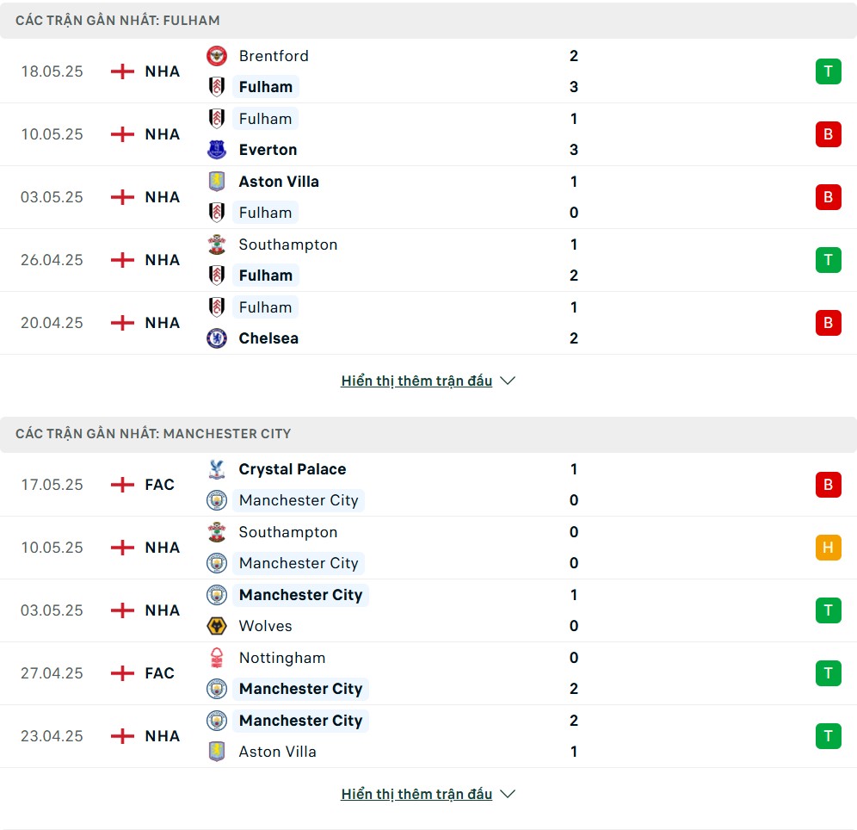Expand more Fulham matches with chevron
This screenshot has height=830, width=857.
pyautogui.click(x=508, y=381)
